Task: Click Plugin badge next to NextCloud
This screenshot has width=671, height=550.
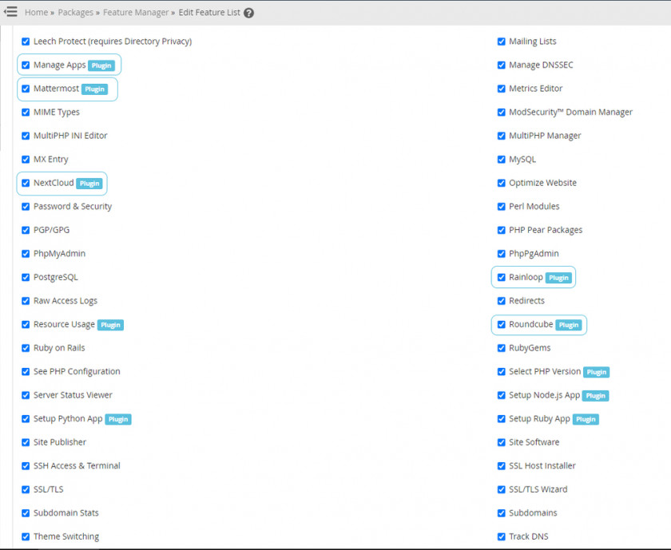Action: click(89, 184)
